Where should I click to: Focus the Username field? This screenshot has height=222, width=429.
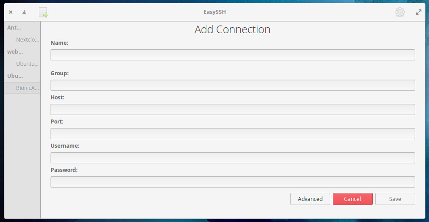233,158
